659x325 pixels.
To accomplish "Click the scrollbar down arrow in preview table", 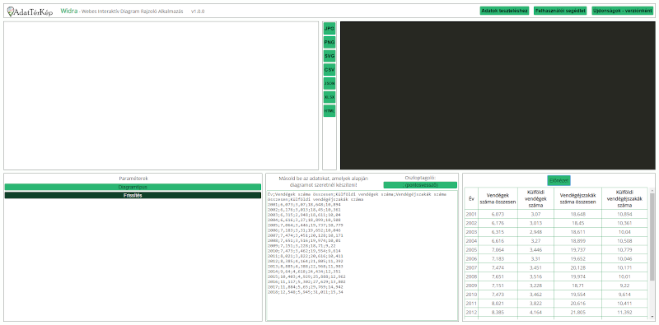I will coord(652,317).
